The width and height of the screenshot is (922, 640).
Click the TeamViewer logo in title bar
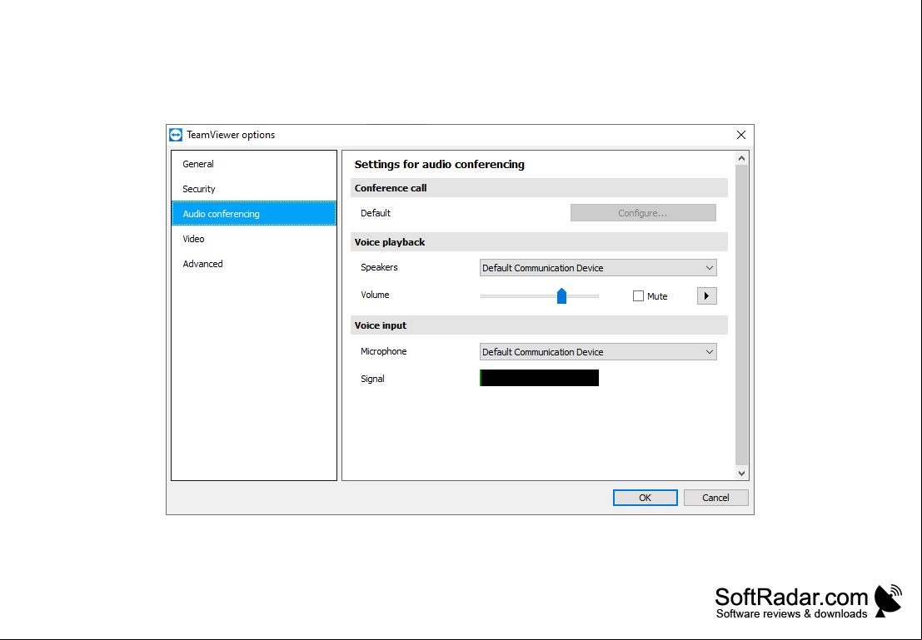point(176,135)
